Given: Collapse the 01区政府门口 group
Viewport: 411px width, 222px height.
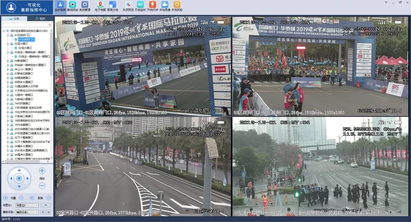Looking at the screenshot, I should click(x=8, y=35).
